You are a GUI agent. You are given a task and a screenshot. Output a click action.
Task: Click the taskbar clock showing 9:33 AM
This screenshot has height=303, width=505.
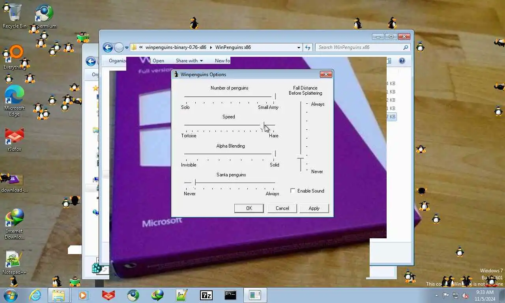click(484, 296)
